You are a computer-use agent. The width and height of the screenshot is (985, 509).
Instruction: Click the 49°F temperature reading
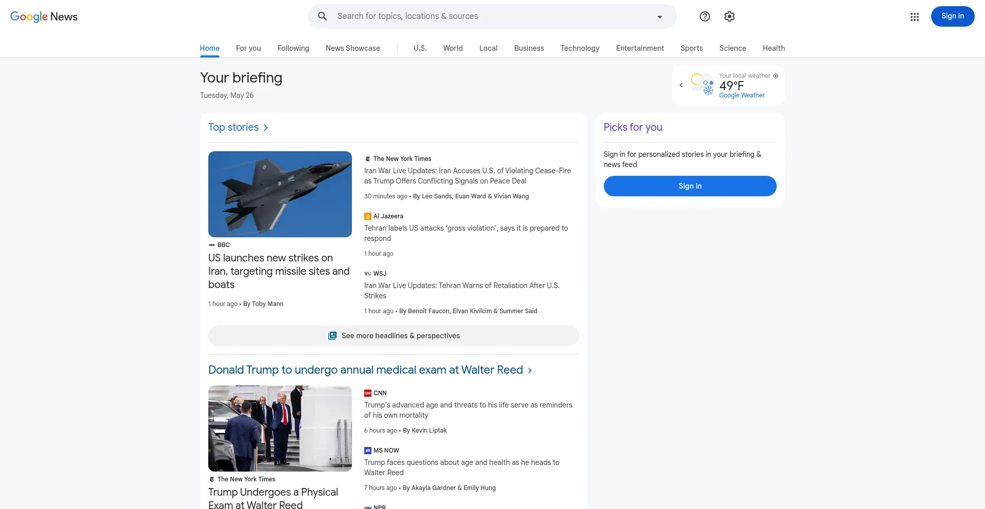tap(731, 86)
